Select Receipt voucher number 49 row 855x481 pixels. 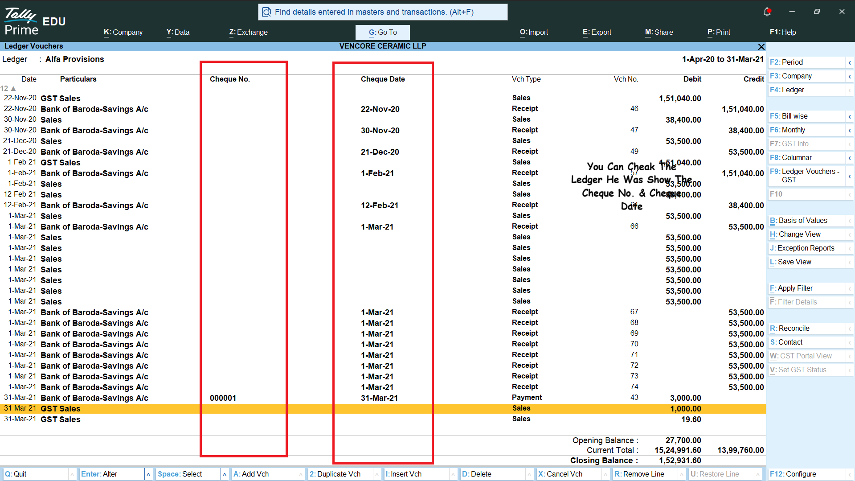[383, 152]
